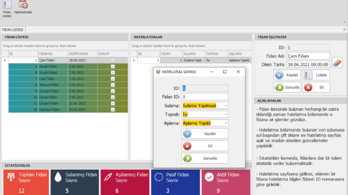Select the Zeytin Fidanı row
The image size is (348, 195).
pos(68,73)
